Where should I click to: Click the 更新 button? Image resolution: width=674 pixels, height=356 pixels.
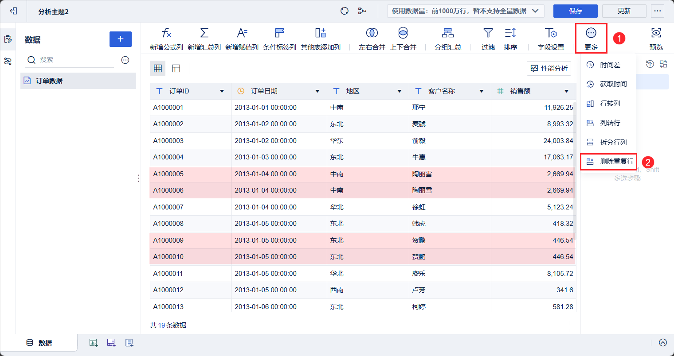coord(624,11)
